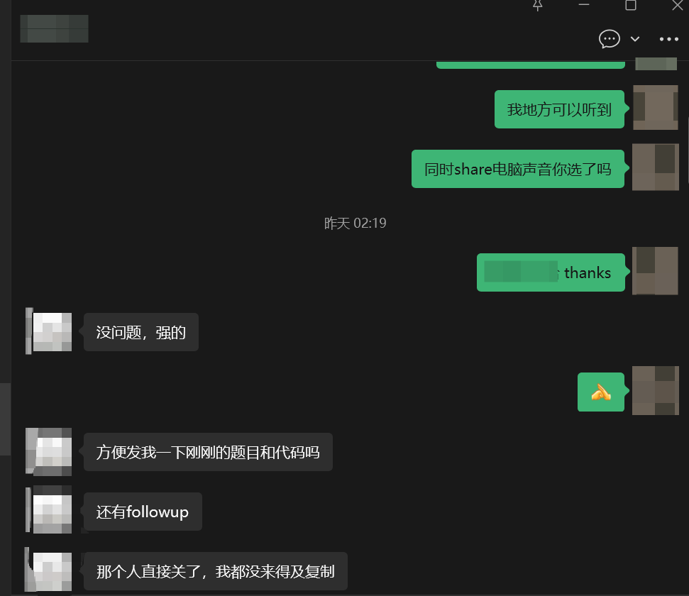This screenshot has height=596, width=689.
Task: Close the chat window
Action: pos(677,5)
